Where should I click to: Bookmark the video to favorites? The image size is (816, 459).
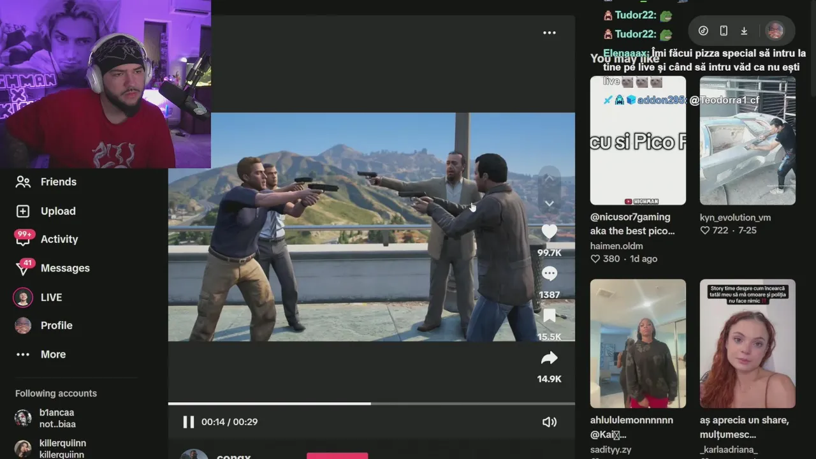pyautogui.click(x=549, y=316)
